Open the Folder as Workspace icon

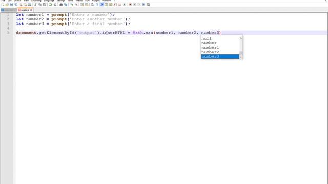(x=119, y=5)
